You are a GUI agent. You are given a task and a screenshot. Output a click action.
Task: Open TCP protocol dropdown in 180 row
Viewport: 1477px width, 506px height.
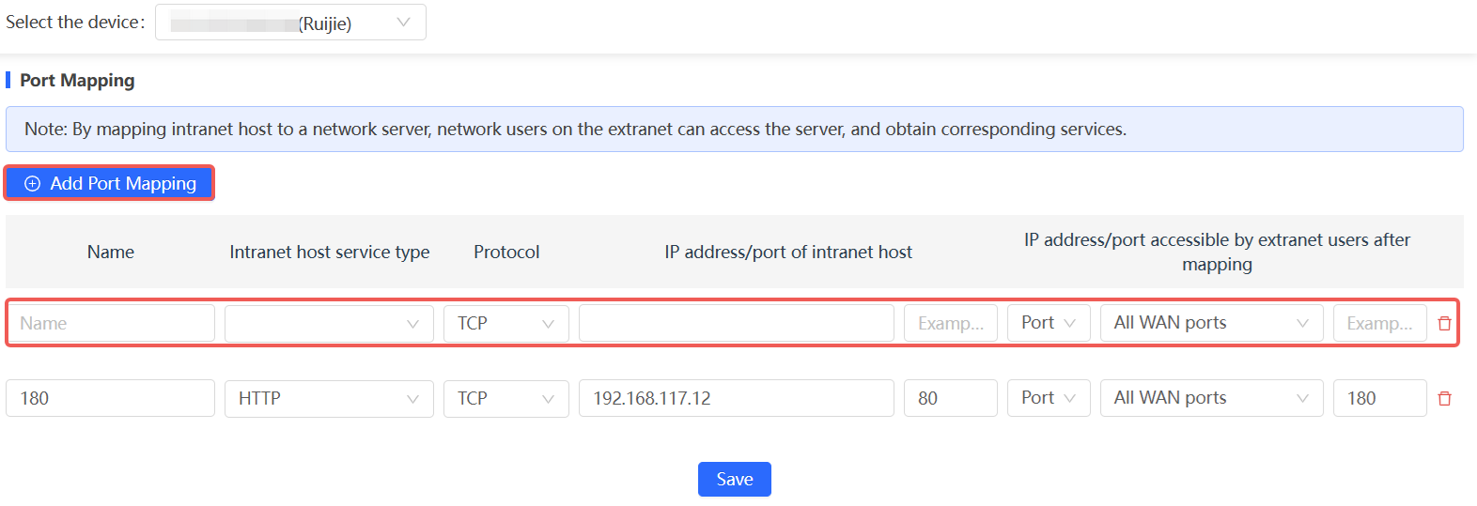click(x=505, y=398)
